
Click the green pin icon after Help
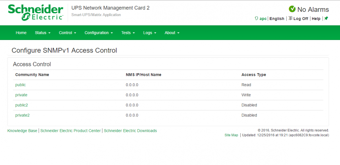coord(326,18)
